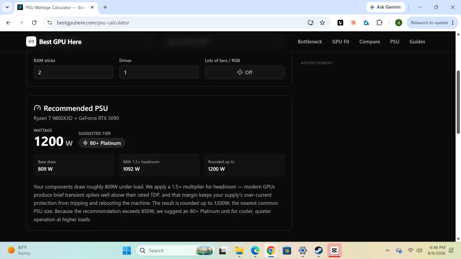Open the clock showing 6:46 PM
This screenshot has height=259, width=461.
click(437, 250)
